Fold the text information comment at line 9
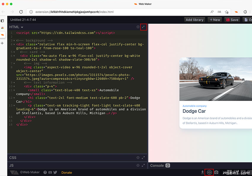The width and height of the screenshot is (252, 176). 14,83
